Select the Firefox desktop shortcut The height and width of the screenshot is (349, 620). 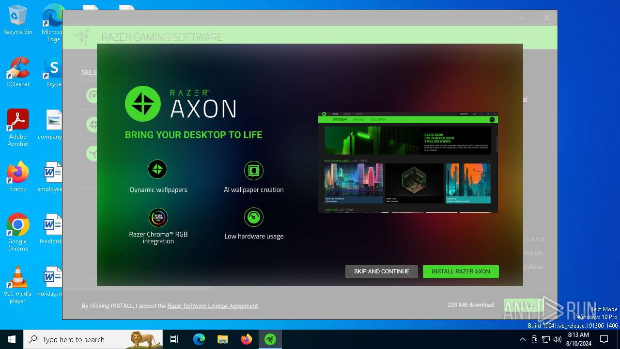click(18, 177)
